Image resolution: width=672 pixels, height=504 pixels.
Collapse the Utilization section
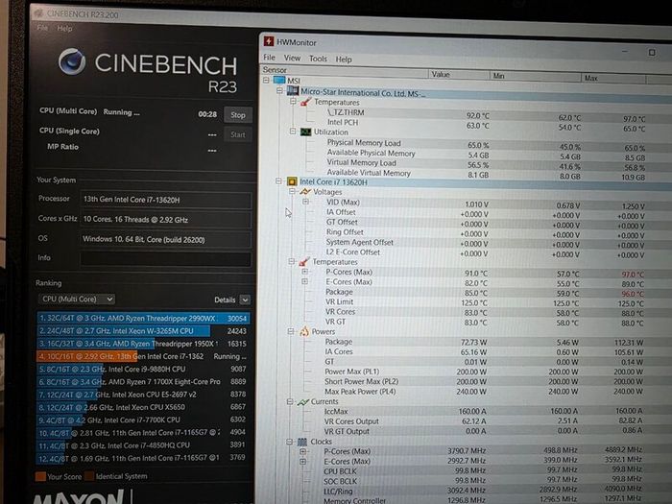pyautogui.click(x=293, y=132)
